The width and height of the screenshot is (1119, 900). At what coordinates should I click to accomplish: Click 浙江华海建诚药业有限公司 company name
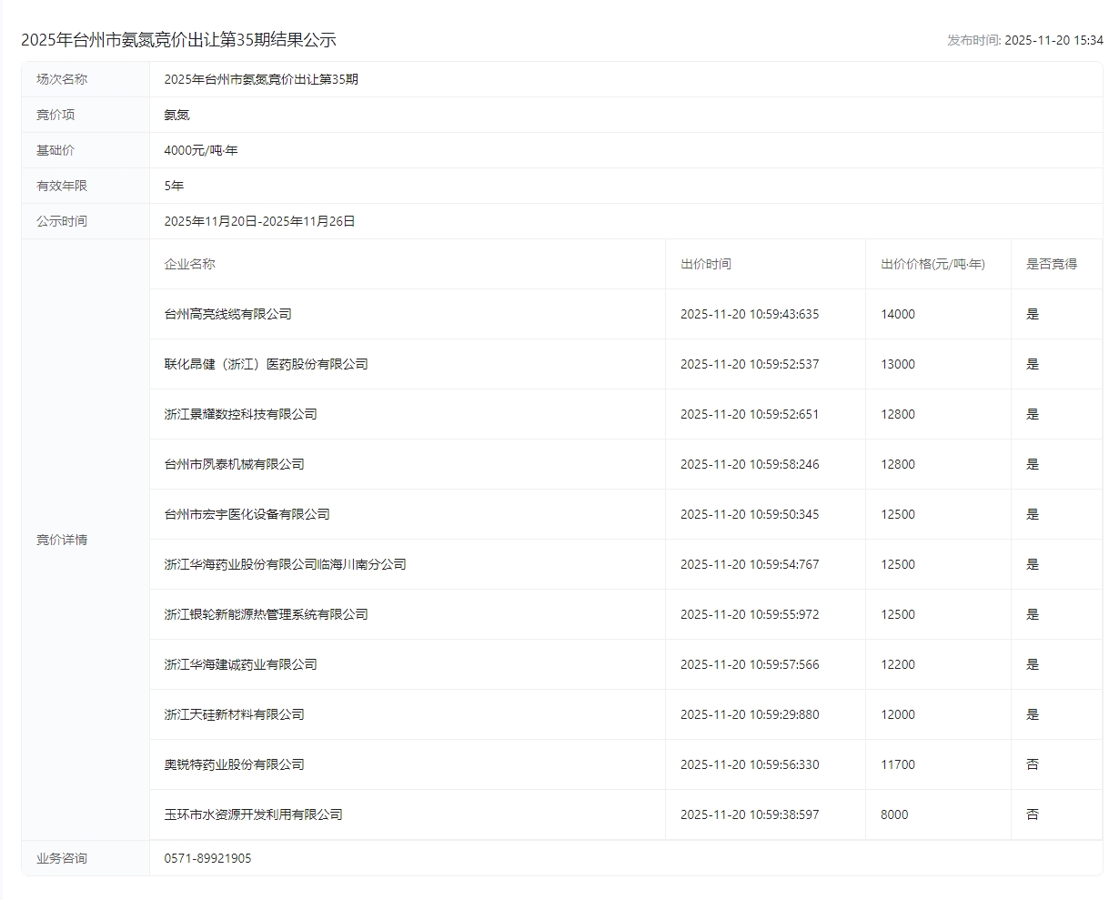pyautogui.click(x=240, y=664)
